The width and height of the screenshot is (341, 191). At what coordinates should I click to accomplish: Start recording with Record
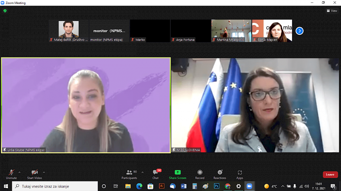click(x=200, y=174)
